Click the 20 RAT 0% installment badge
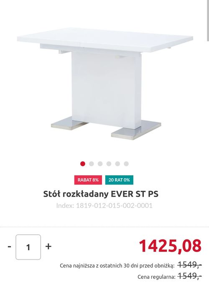 119,180
